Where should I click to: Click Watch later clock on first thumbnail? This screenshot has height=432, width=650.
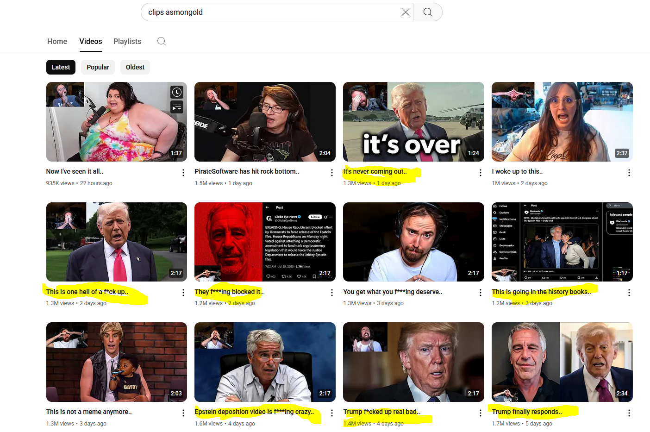point(177,92)
